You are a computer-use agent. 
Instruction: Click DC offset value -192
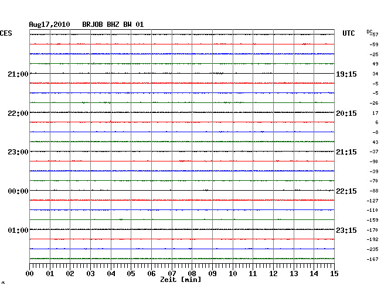(x=372, y=239)
